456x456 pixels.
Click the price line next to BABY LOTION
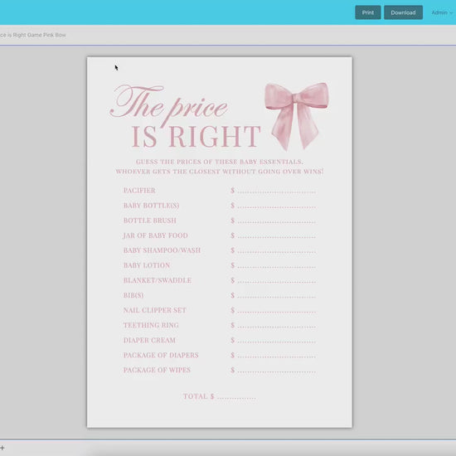pos(273,265)
